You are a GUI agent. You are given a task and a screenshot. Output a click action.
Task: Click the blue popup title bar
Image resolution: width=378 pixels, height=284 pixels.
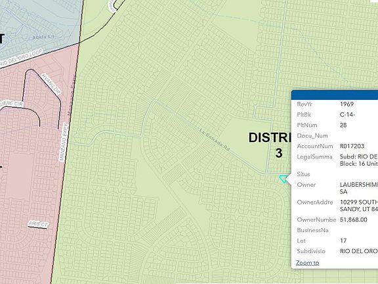335,95
